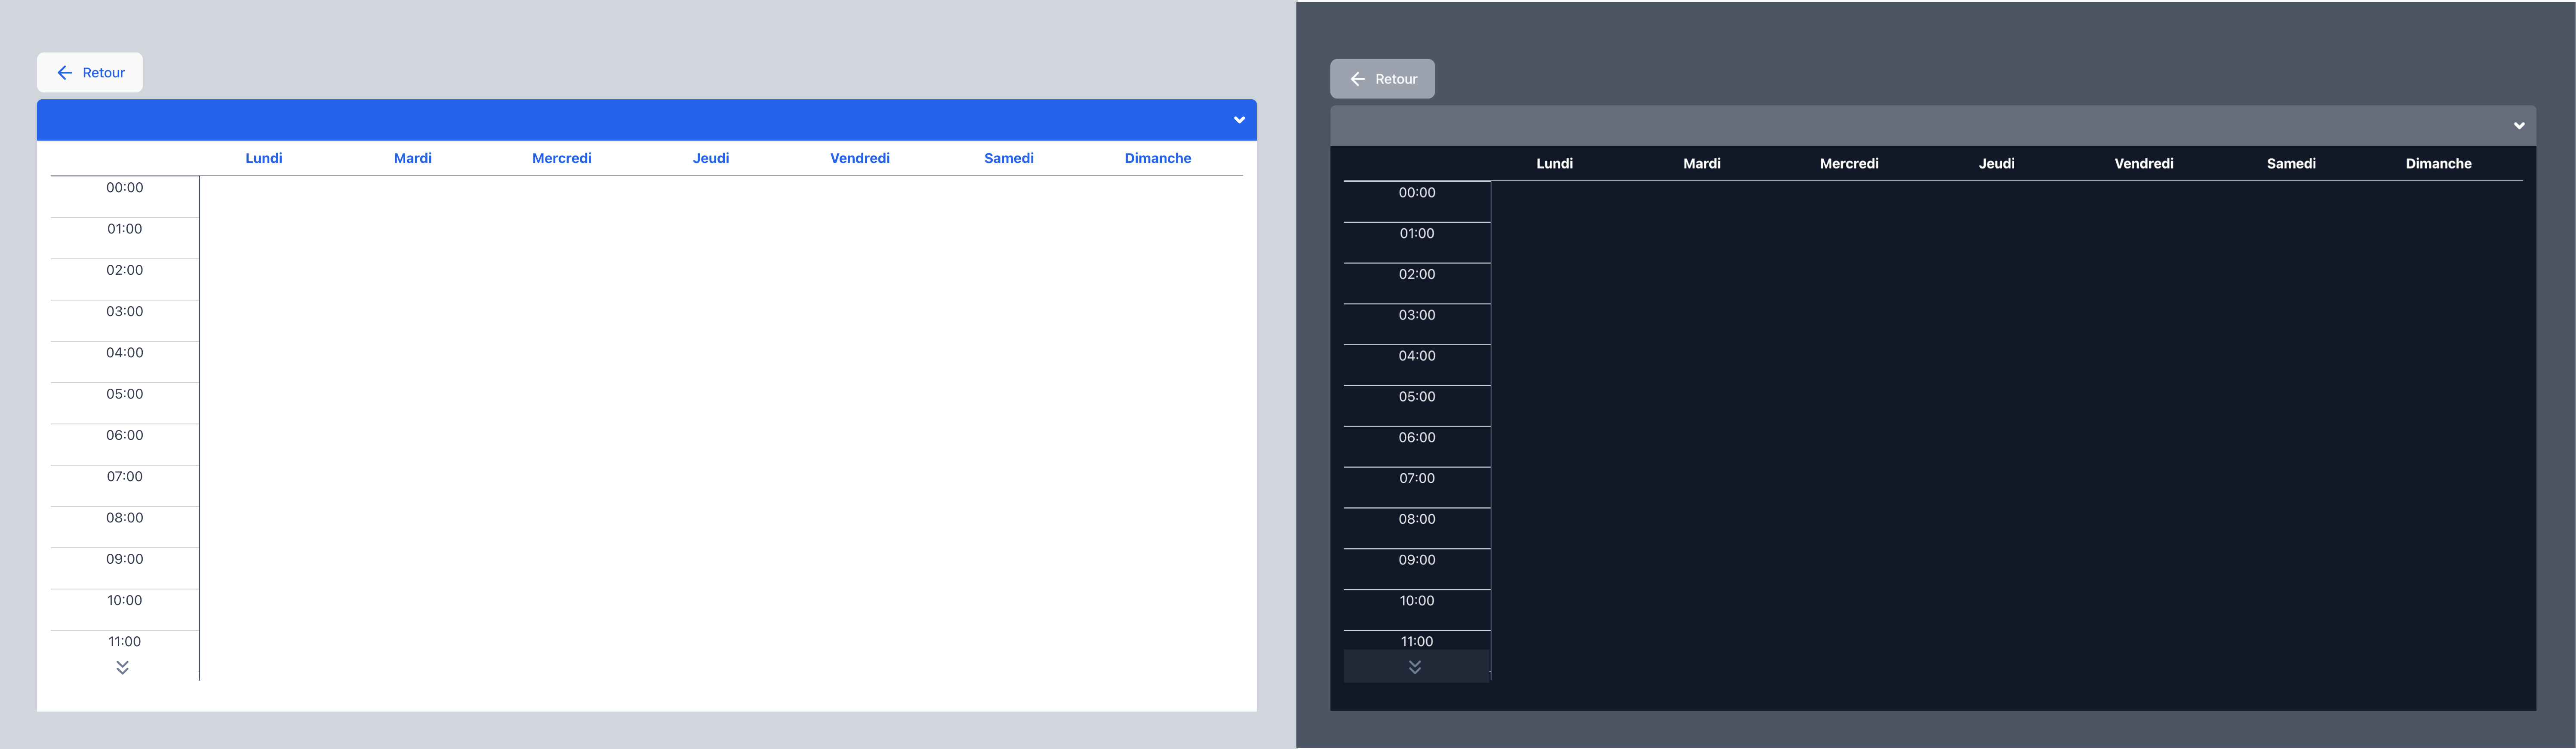Click Dimanche header in dark calendar
The width and height of the screenshot is (2576, 749).
pos(2438,163)
